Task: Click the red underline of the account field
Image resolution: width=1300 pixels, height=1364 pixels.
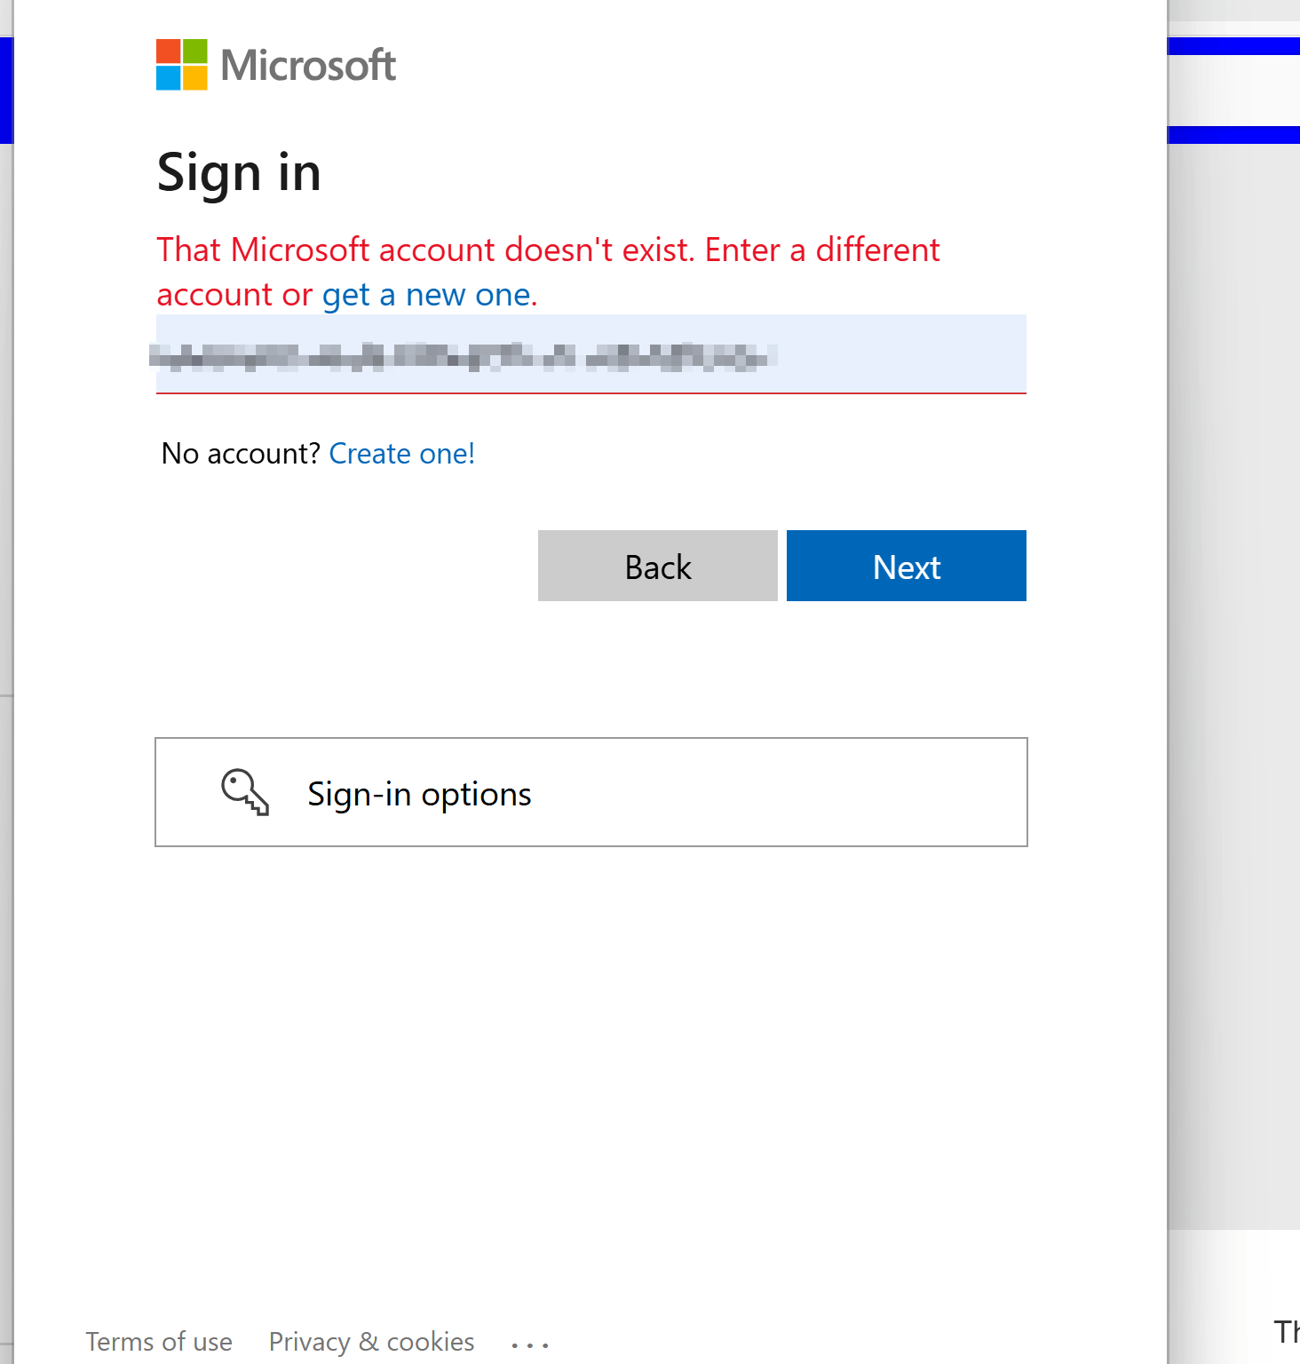Action: (591, 392)
